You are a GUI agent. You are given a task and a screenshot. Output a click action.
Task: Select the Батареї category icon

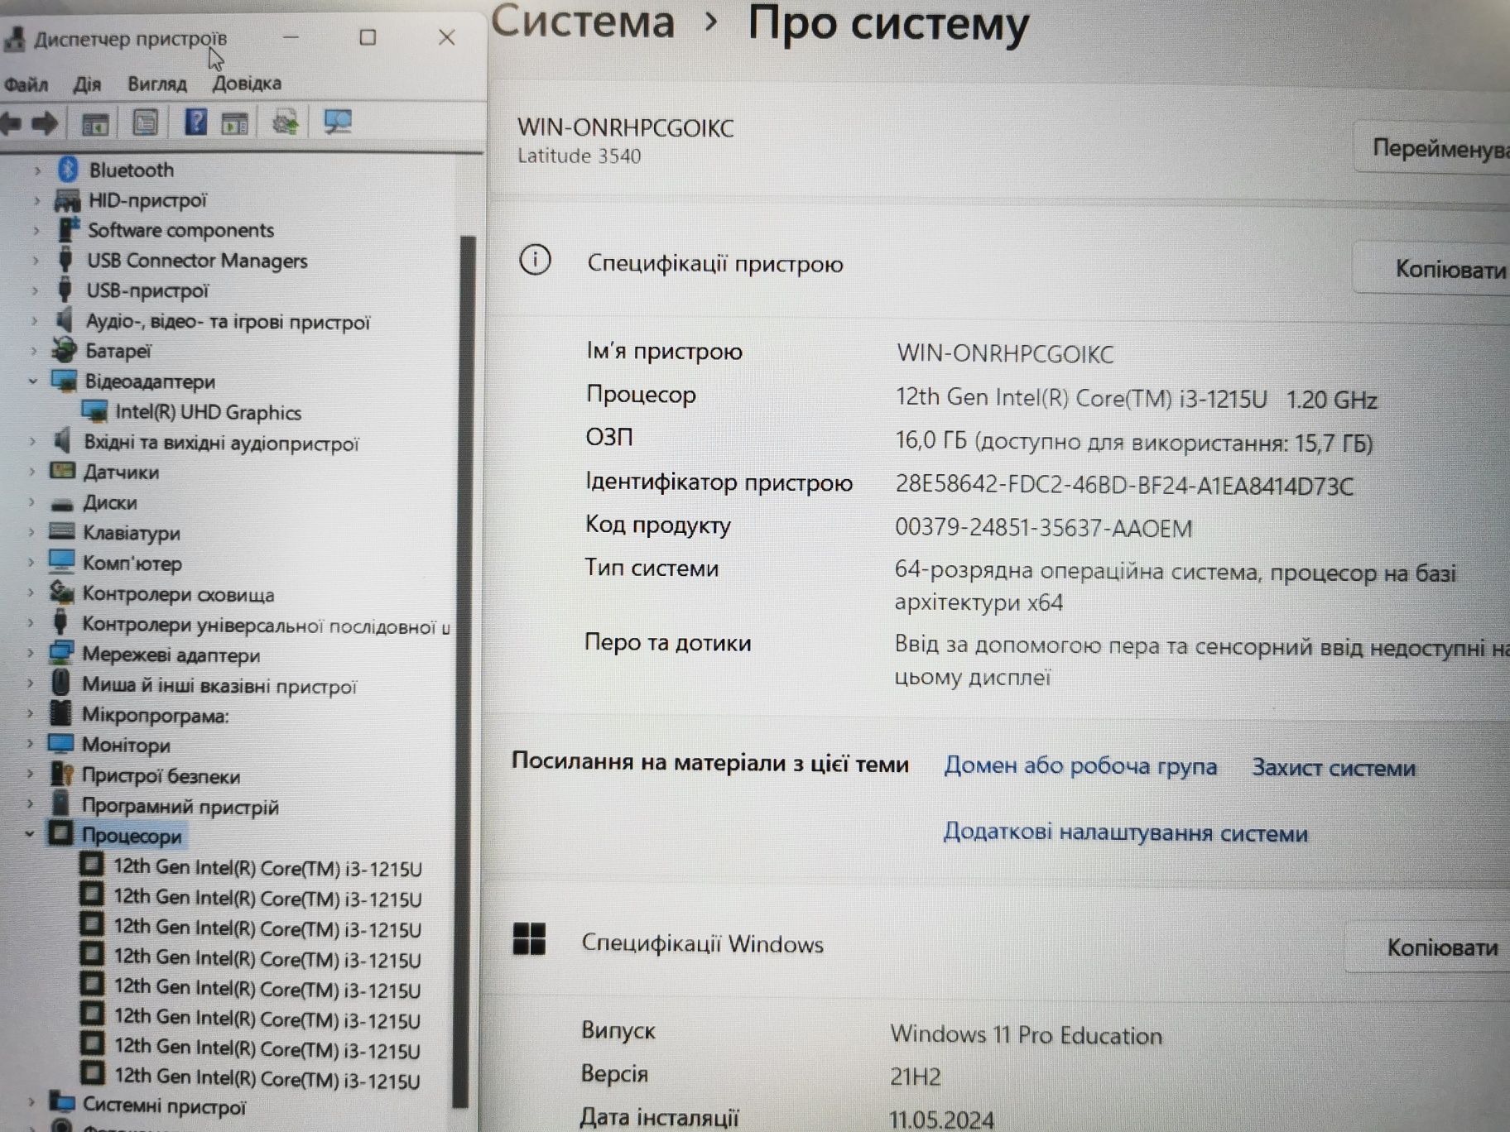[x=64, y=351]
